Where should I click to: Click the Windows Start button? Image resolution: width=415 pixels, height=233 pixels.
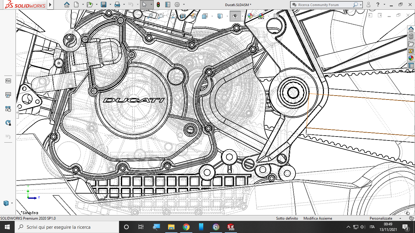[7, 227]
